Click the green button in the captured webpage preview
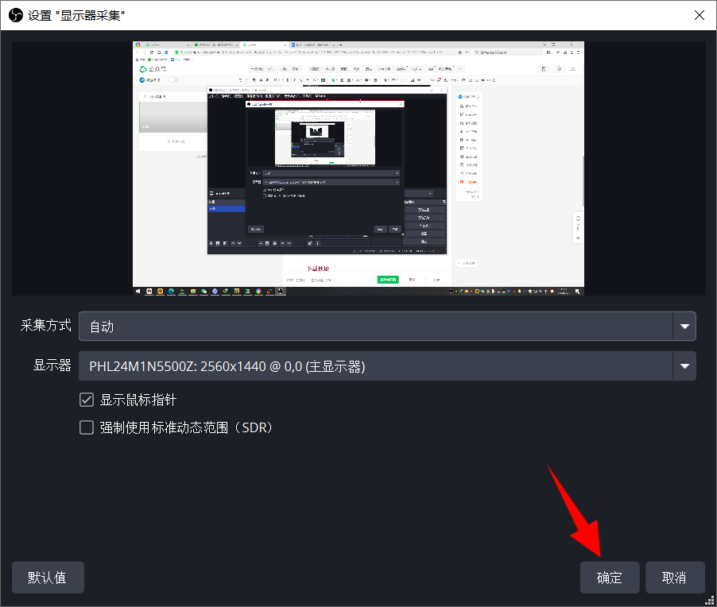Viewport: 717px width, 607px height. pyautogui.click(x=387, y=280)
